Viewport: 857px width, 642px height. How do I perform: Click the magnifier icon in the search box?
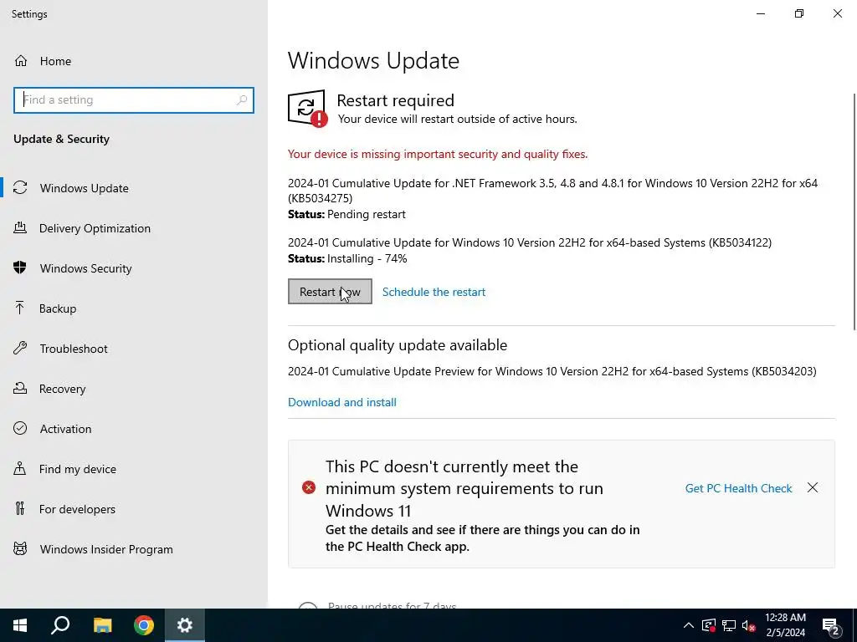(x=242, y=100)
